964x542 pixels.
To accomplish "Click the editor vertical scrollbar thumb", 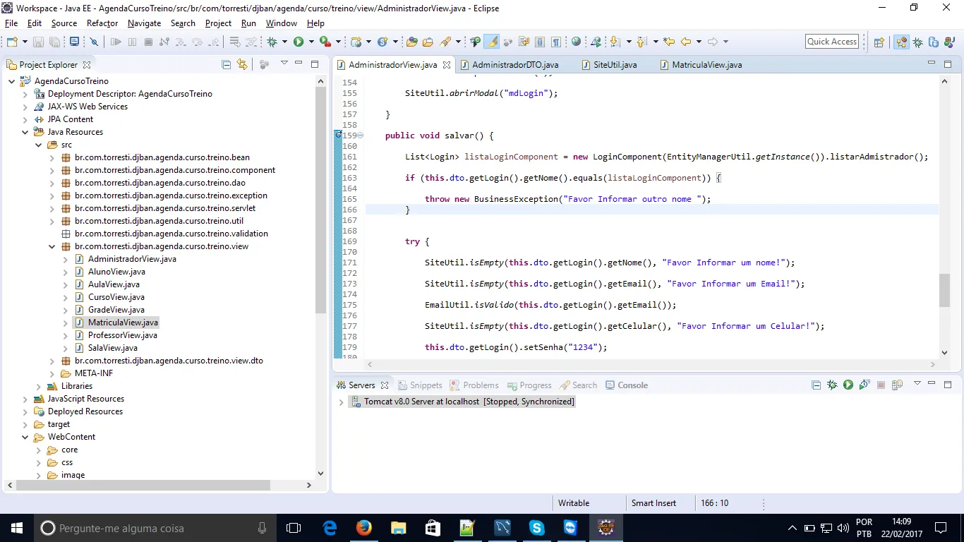I will point(944,290).
